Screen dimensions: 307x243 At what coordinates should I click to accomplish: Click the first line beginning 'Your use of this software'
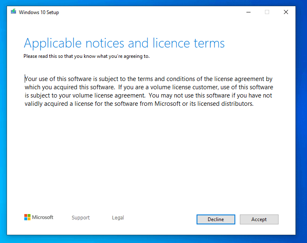click(148, 79)
